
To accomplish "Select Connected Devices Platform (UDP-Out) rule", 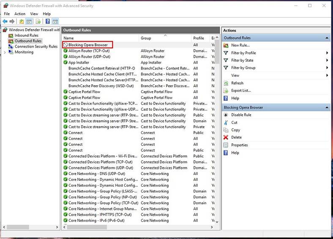I will pyautogui.click(x=139, y=168).
